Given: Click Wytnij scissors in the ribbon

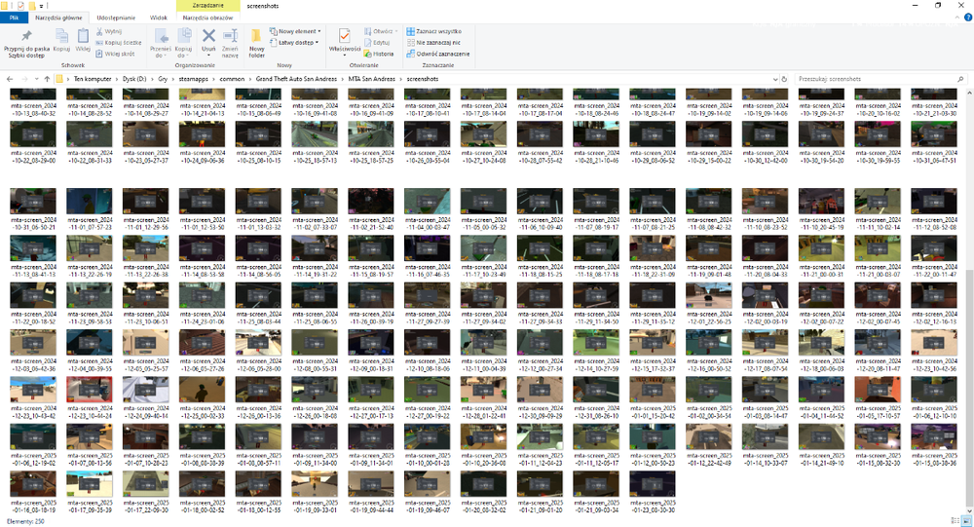Looking at the screenshot, I should 109,31.
